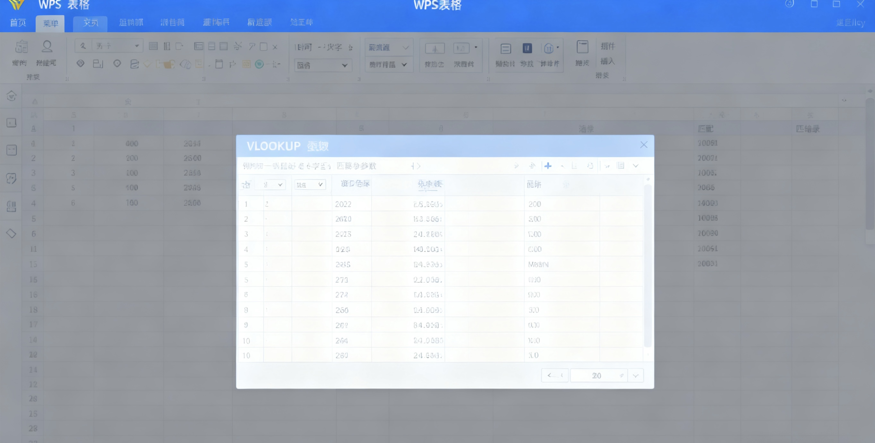Click the green circle icon in ribbon
Image resolution: width=875 pixels, height=443 pixels.
pos(259,64)
